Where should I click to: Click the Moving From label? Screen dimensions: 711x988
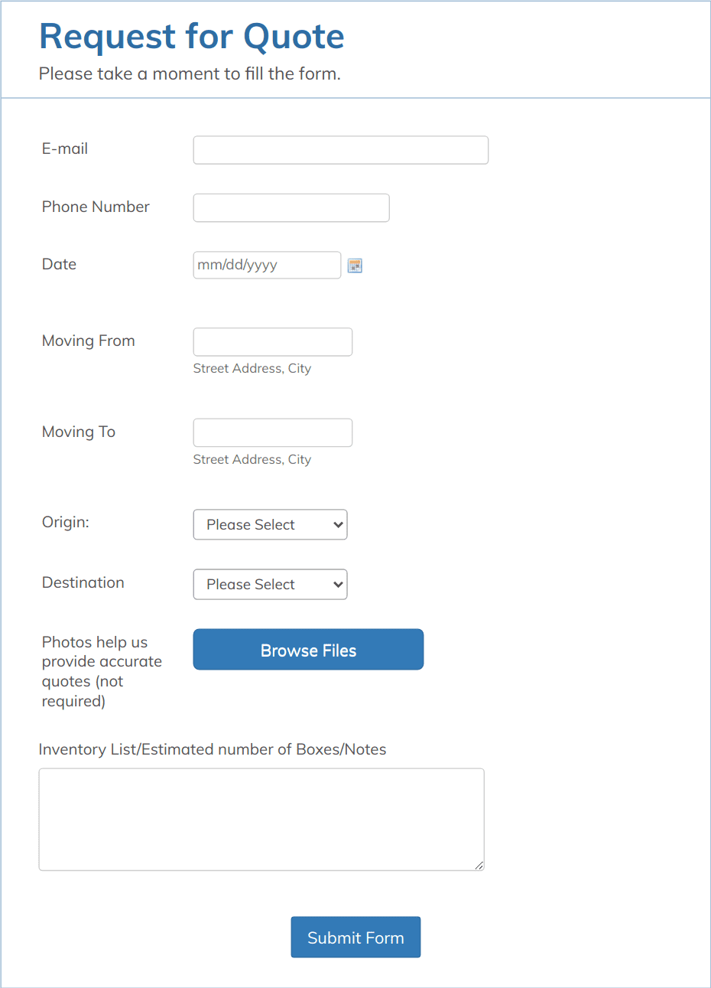(x=88, y=341)
